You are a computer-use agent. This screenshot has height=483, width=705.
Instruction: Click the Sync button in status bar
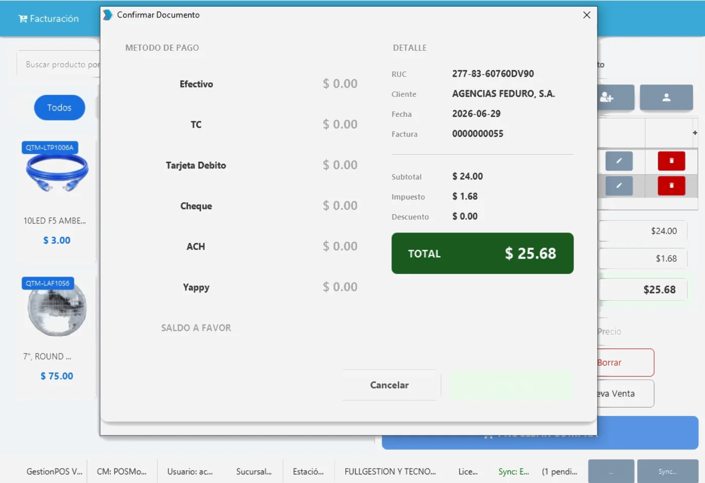click(x=668, y=471)
